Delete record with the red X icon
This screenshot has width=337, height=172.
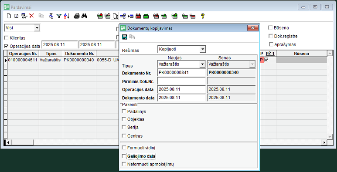[x=32, y=16]
